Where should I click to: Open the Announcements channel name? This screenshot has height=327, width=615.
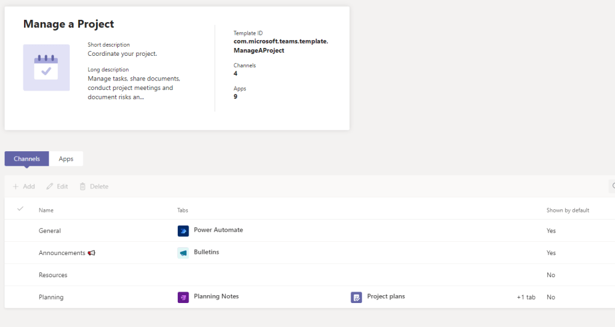coord(62,253)
